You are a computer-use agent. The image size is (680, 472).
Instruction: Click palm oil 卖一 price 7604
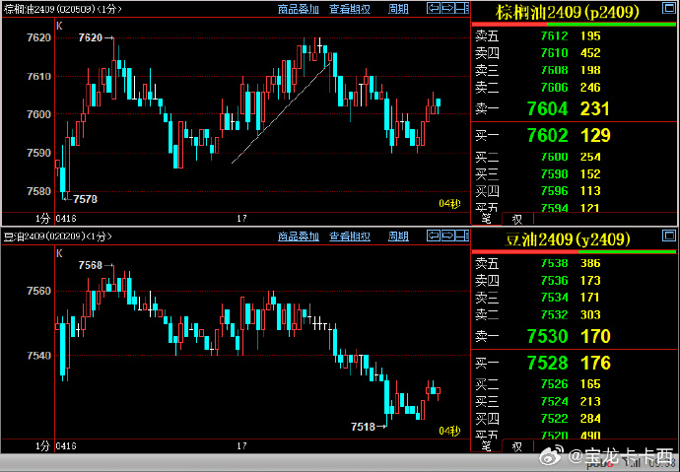(547, 108)
